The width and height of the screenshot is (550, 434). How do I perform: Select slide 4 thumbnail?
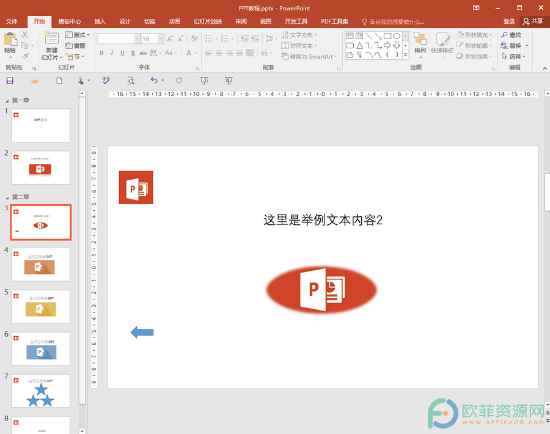point(41,264)
